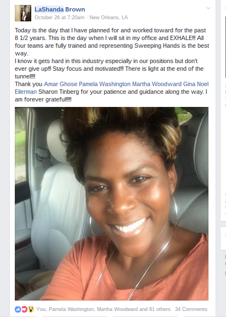The height and width of the screenshot is (317, 226).
Task: Open tagged profile Martha Woodward in post text
Action: point(157,84)
